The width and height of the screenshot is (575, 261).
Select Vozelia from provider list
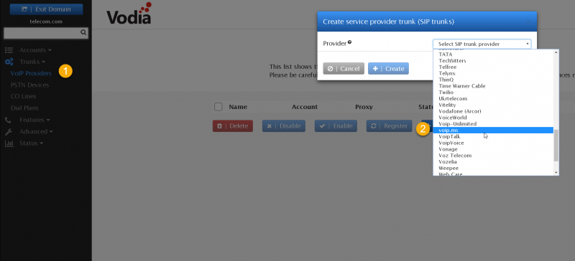[493, 162]
